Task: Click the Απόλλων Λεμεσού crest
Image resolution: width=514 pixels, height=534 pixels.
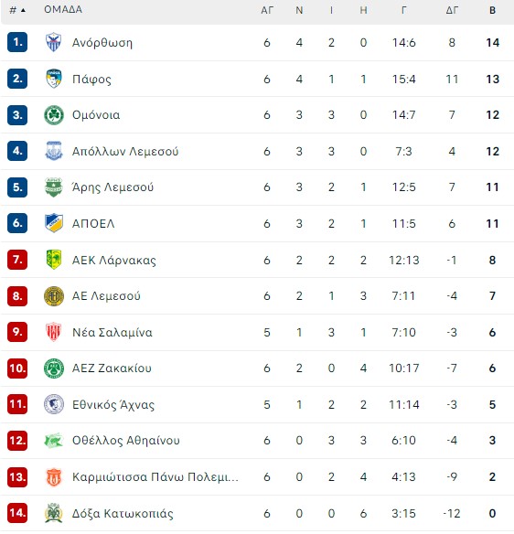Action: pyautogui.click(x=53, y=151)
